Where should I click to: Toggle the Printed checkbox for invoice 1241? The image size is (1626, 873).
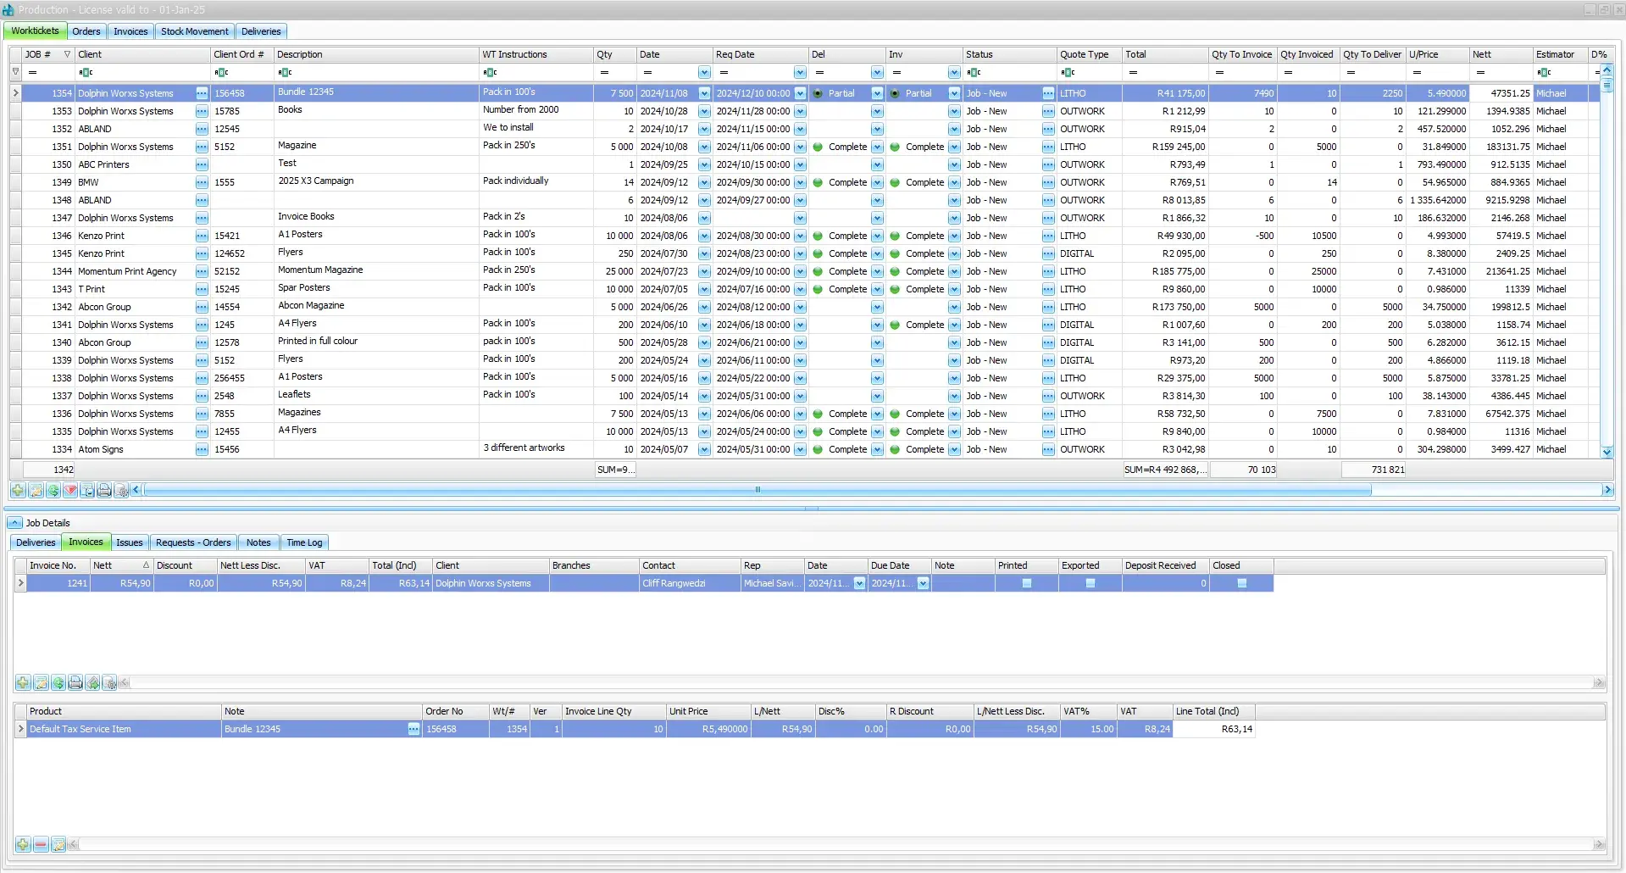click(1027, 584)
